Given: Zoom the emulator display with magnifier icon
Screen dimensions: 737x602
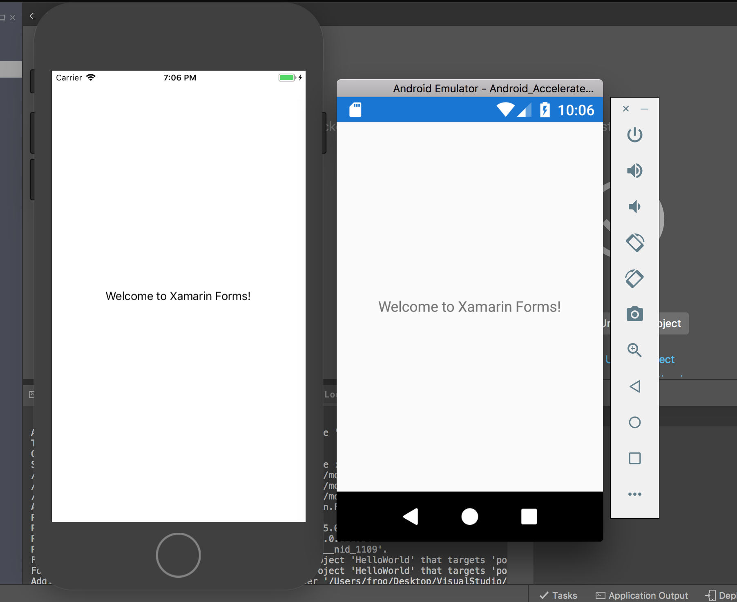Looking at the screenshot, I should [634, 350].
